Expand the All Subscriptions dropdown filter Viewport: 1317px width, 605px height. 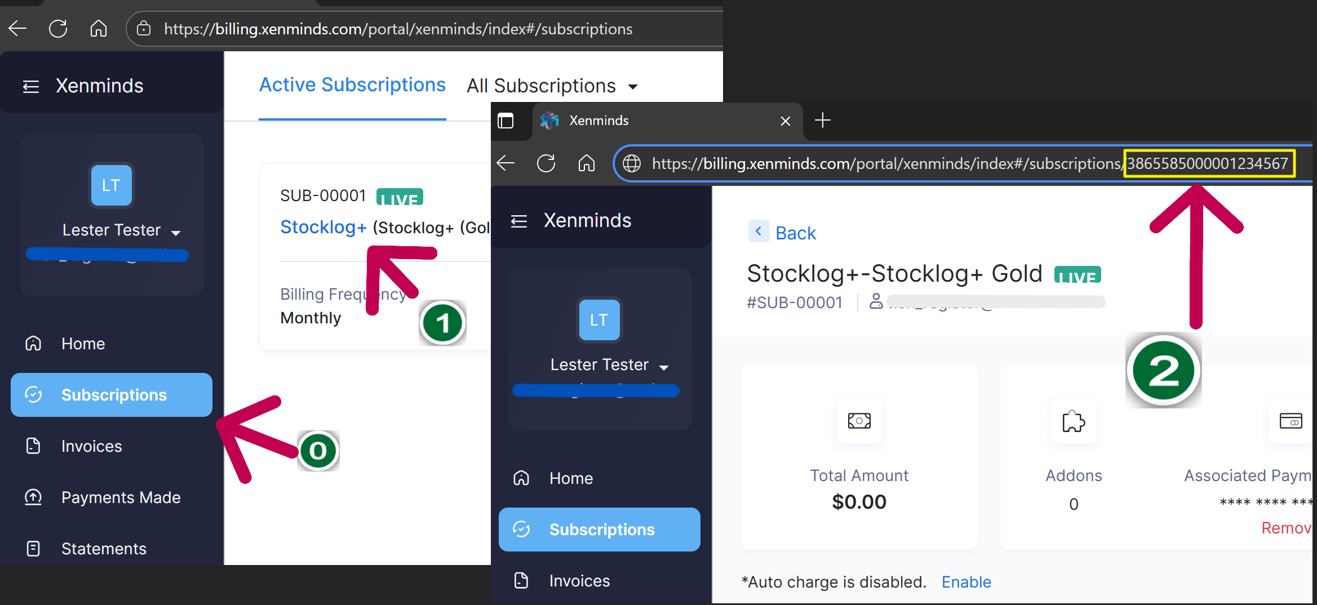coord(552,86)
